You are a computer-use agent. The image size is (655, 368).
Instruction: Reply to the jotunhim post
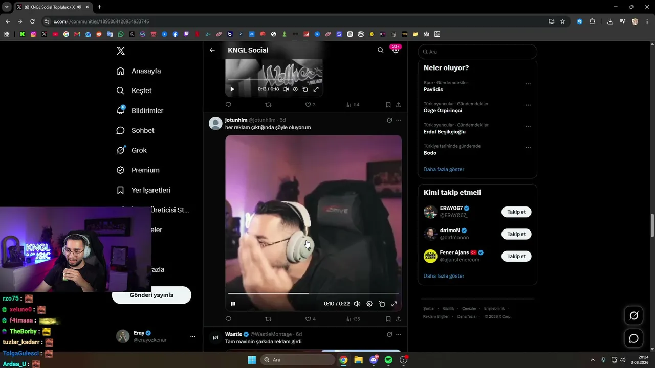(228, 319)
